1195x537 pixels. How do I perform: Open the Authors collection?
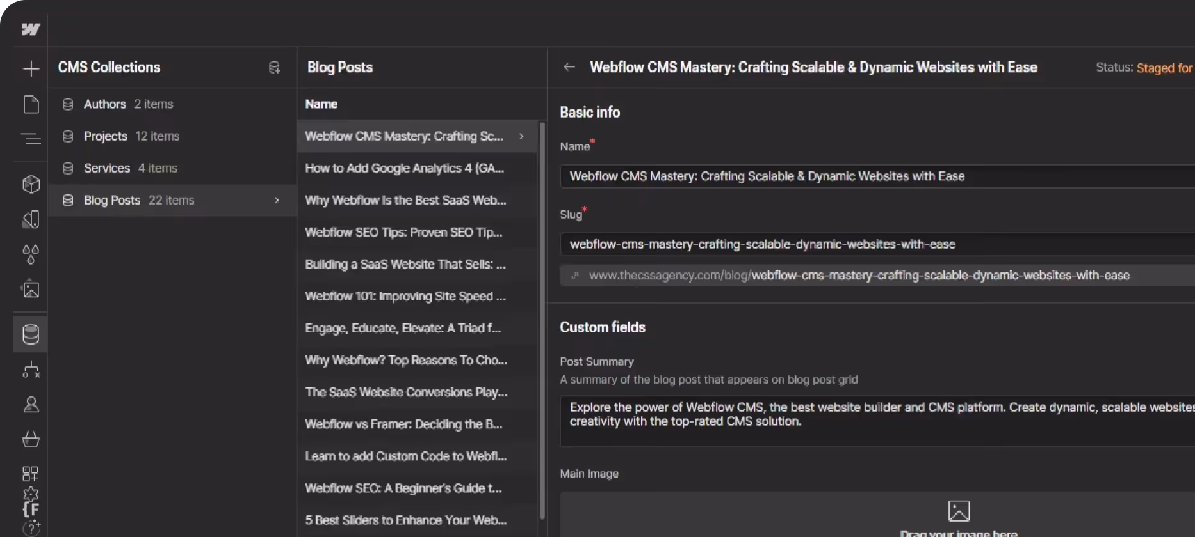click(x=172, y=104)
